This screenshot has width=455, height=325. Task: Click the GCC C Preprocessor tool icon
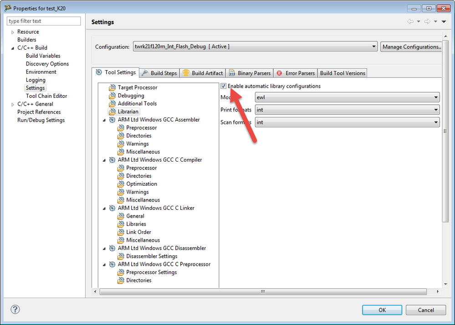(112, 264)
